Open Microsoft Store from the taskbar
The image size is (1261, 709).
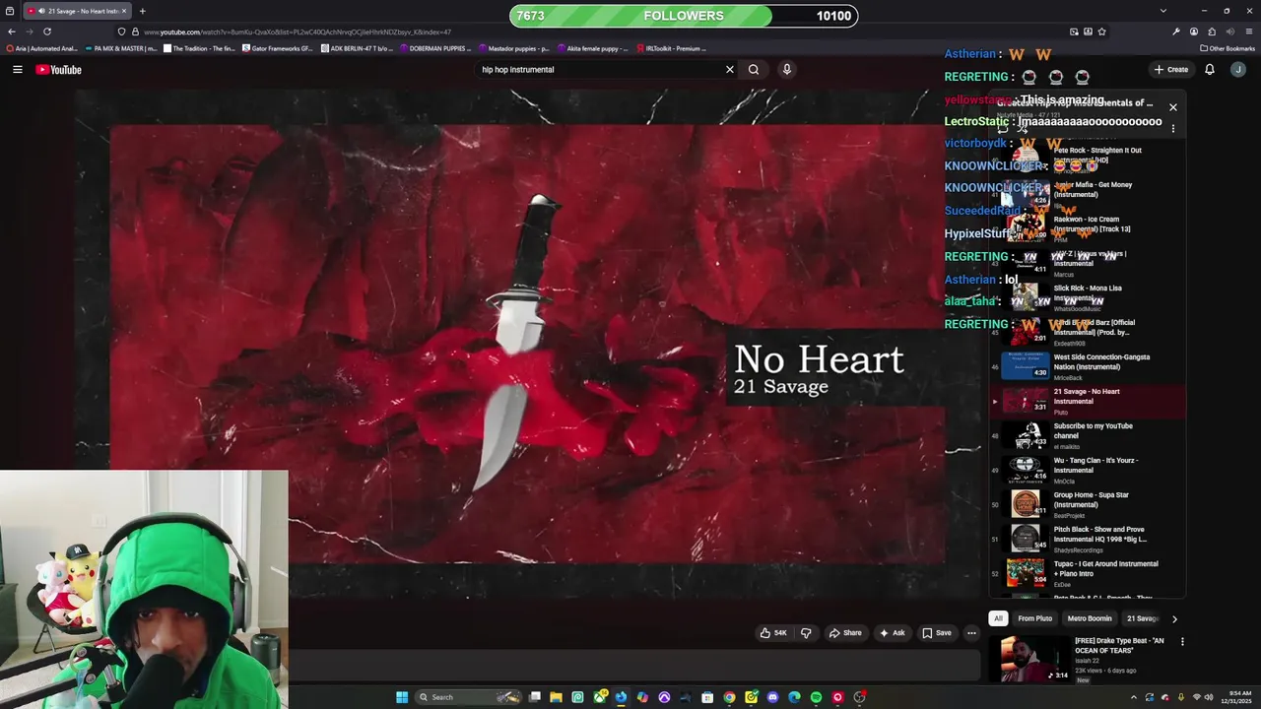point(707,697)
